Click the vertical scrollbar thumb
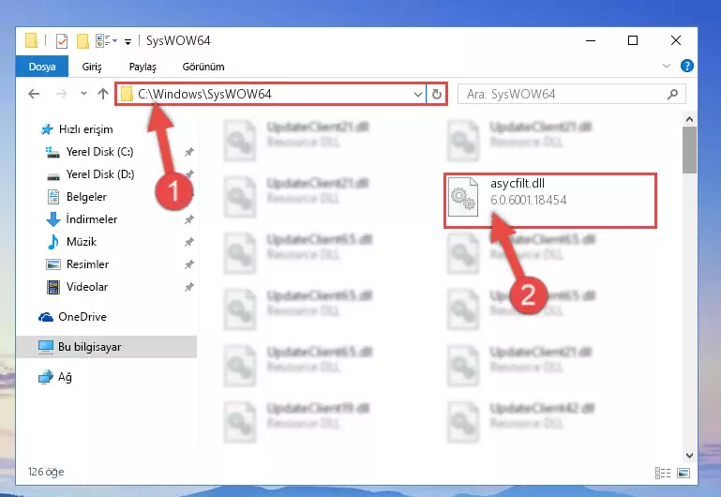Image resolution: width=721 pixels, height=497 pixels. 689,150
